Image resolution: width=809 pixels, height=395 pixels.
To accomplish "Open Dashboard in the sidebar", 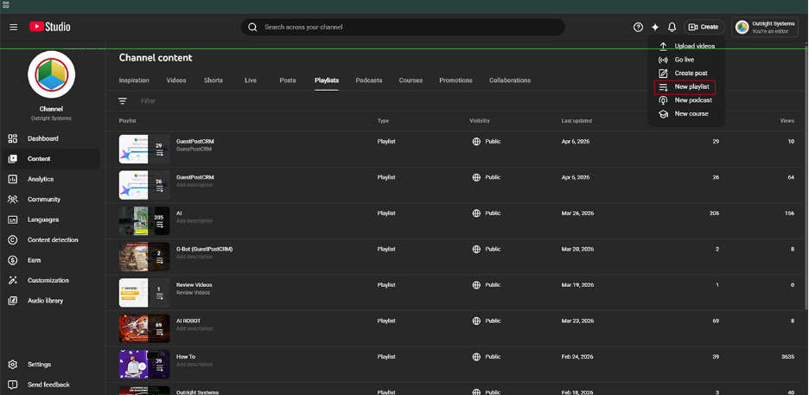I will (x=52, y=138).
